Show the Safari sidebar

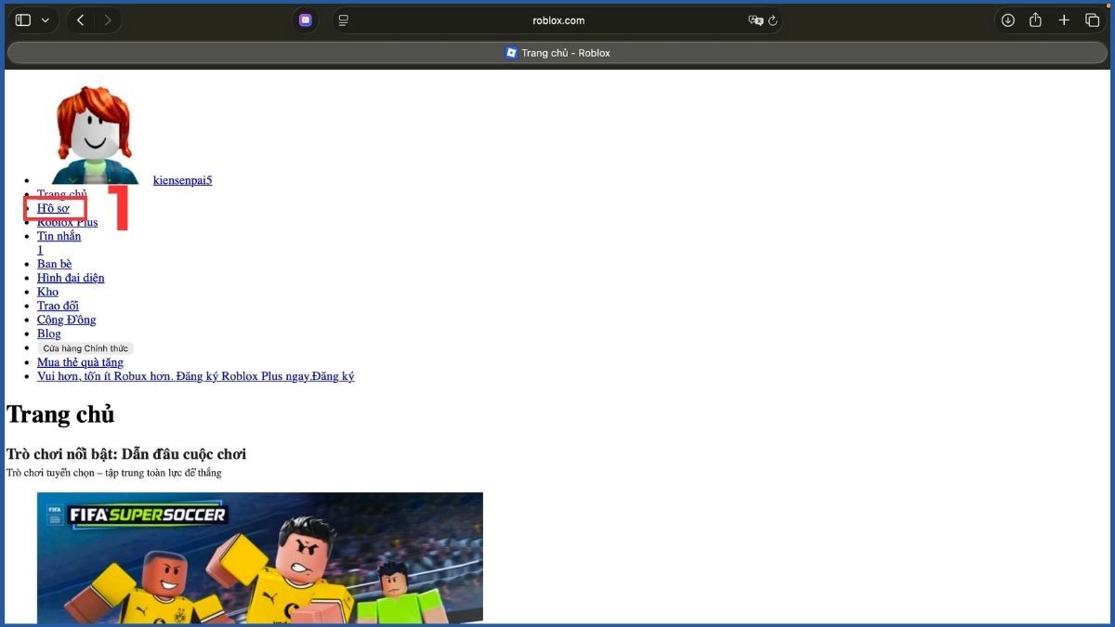pyautogui.click(x=23, y=20)
